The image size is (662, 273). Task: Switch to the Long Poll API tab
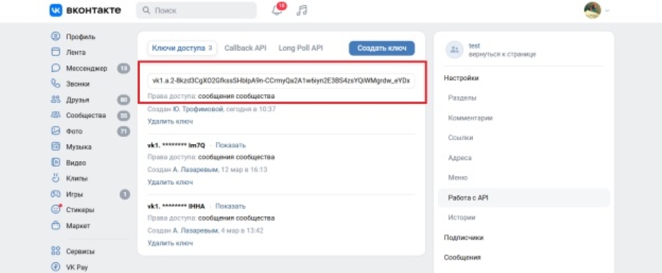(301, 48)
